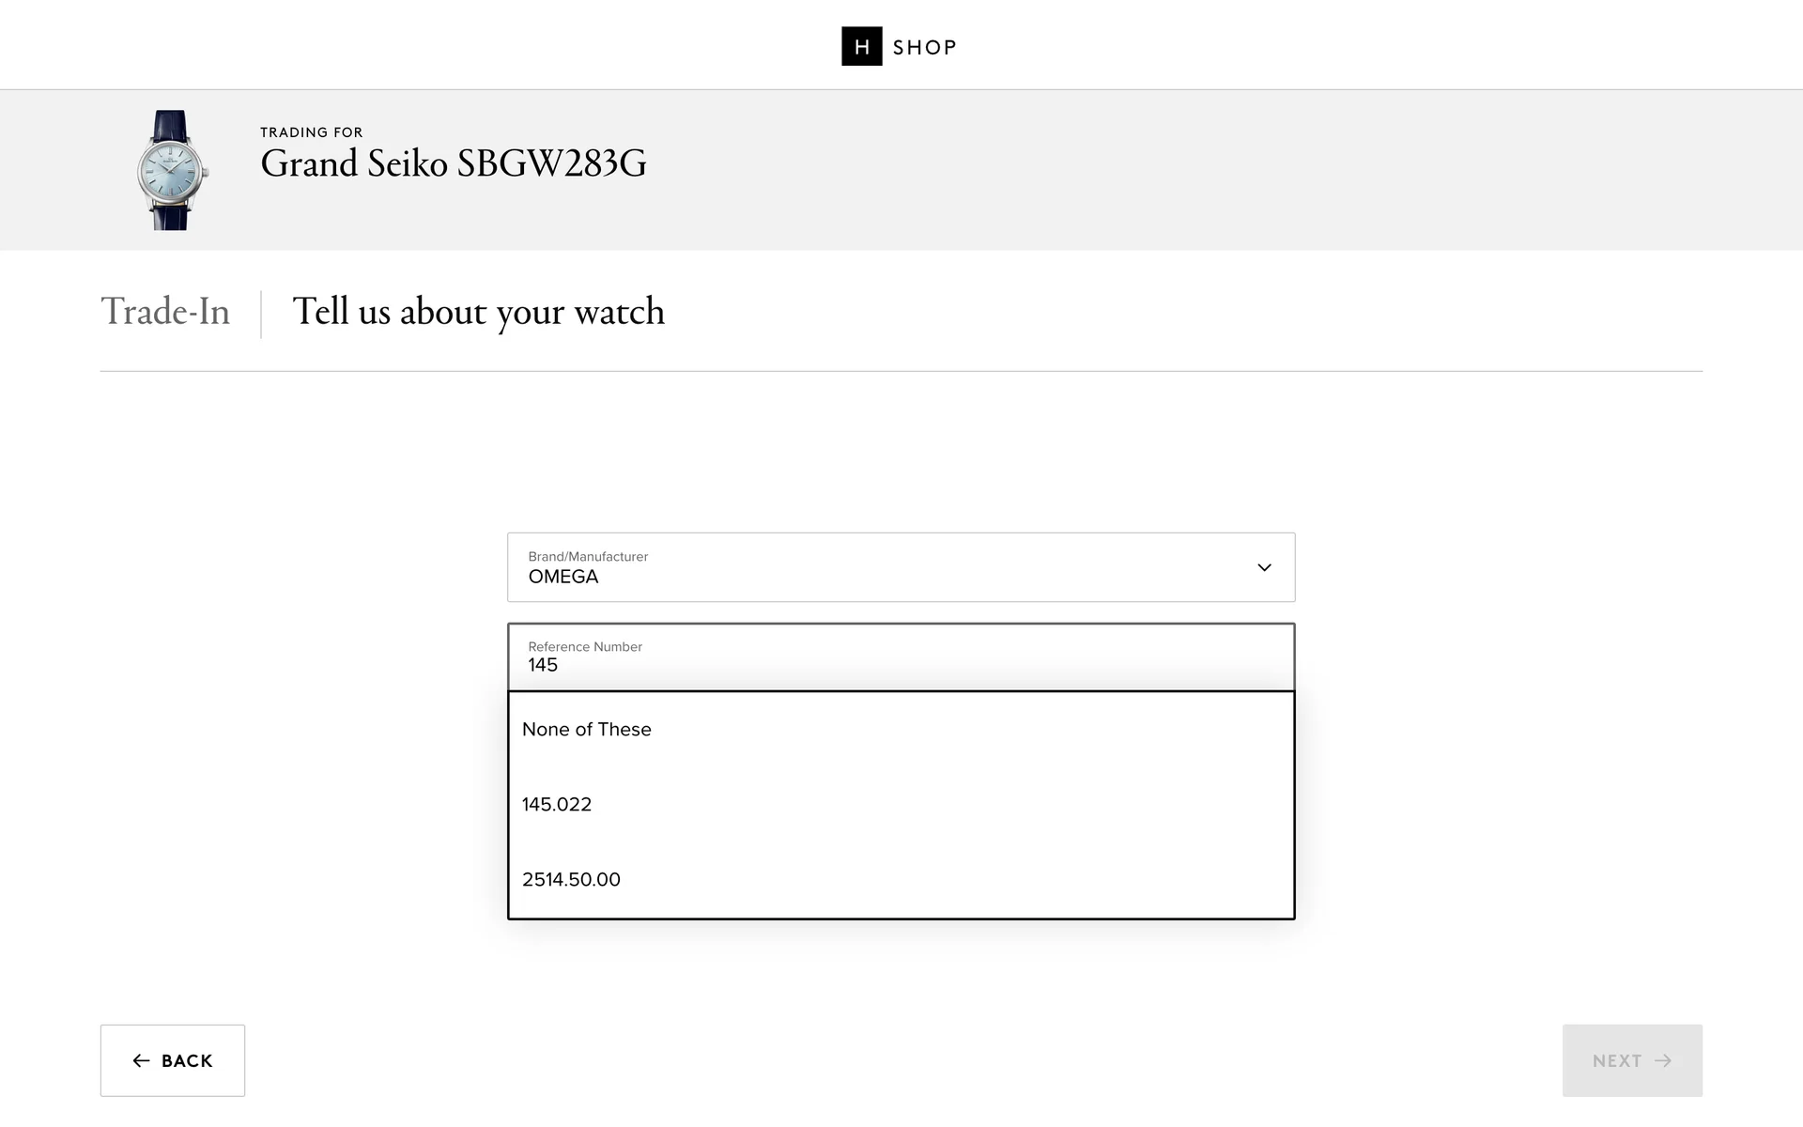Click the TRADING FOR label
This screenshot has height=1127, width=1803.
click(311, 132)
